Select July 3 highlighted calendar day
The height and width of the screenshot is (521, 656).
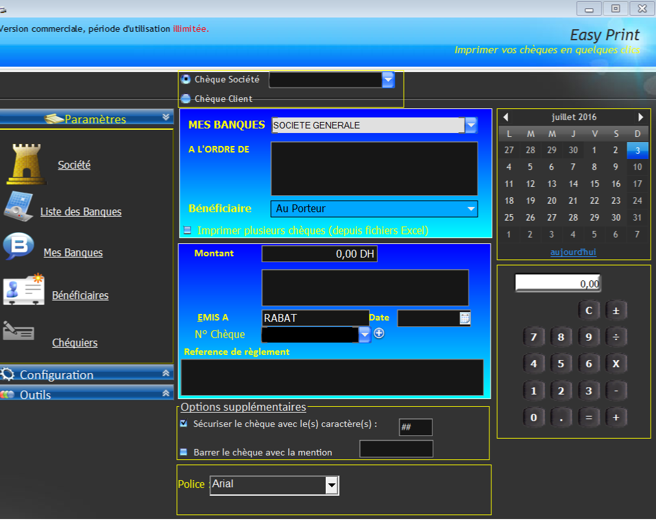tap(637, 151)
